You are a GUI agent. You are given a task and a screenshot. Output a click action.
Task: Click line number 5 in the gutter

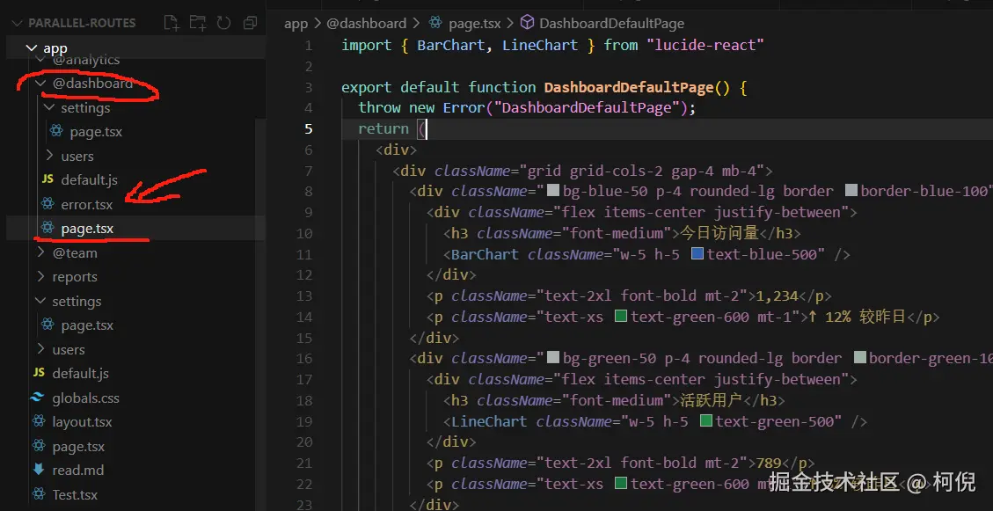point(309,128)
